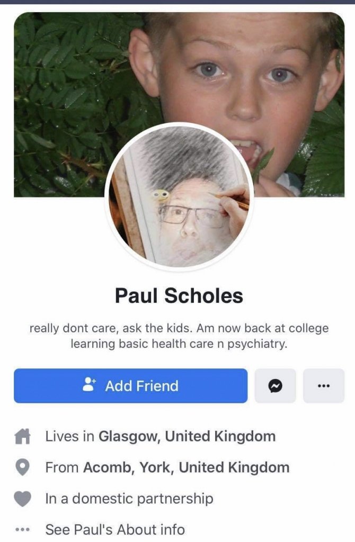
Task: Tap the profile bio text
Action: tap(179, 336)
